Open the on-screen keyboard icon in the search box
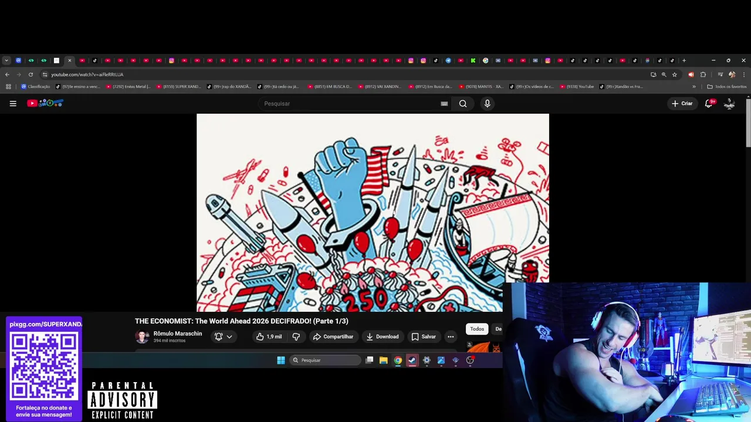 (444, 104)
